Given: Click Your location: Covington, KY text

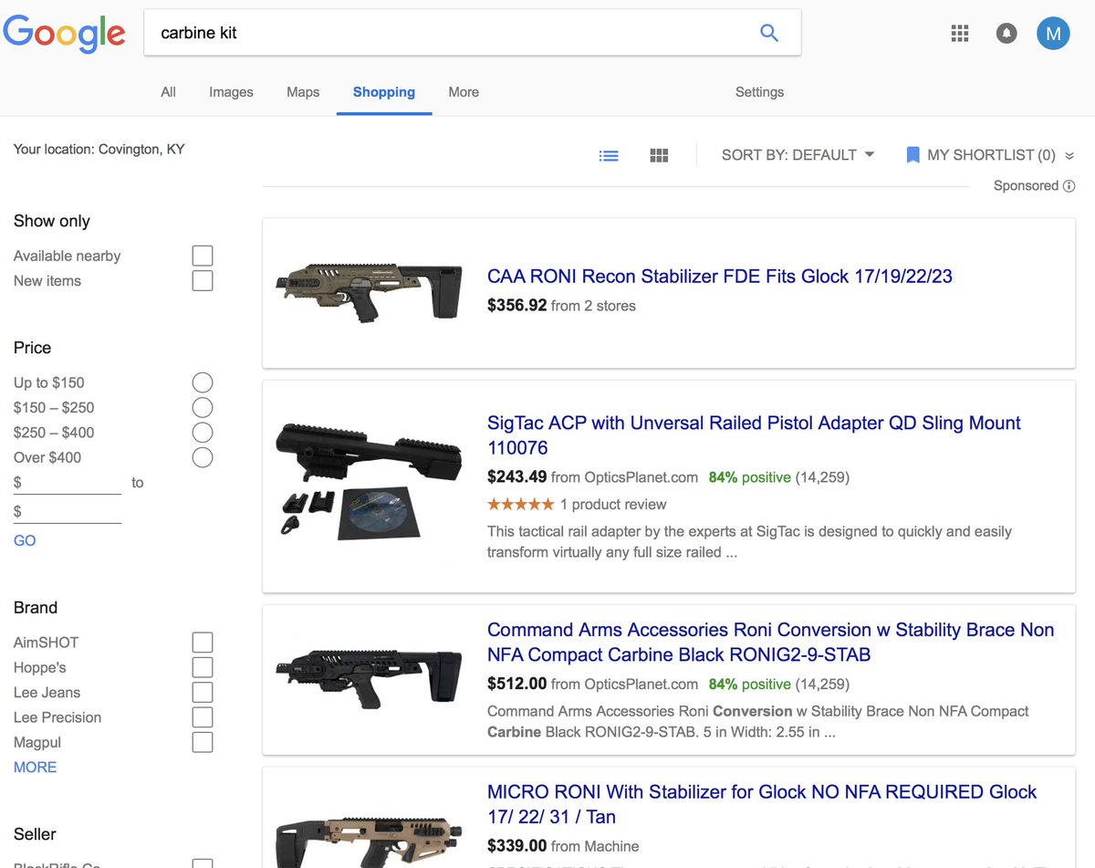Looking at the screenshot, I should pyautogui.click(x=99, y=149).
